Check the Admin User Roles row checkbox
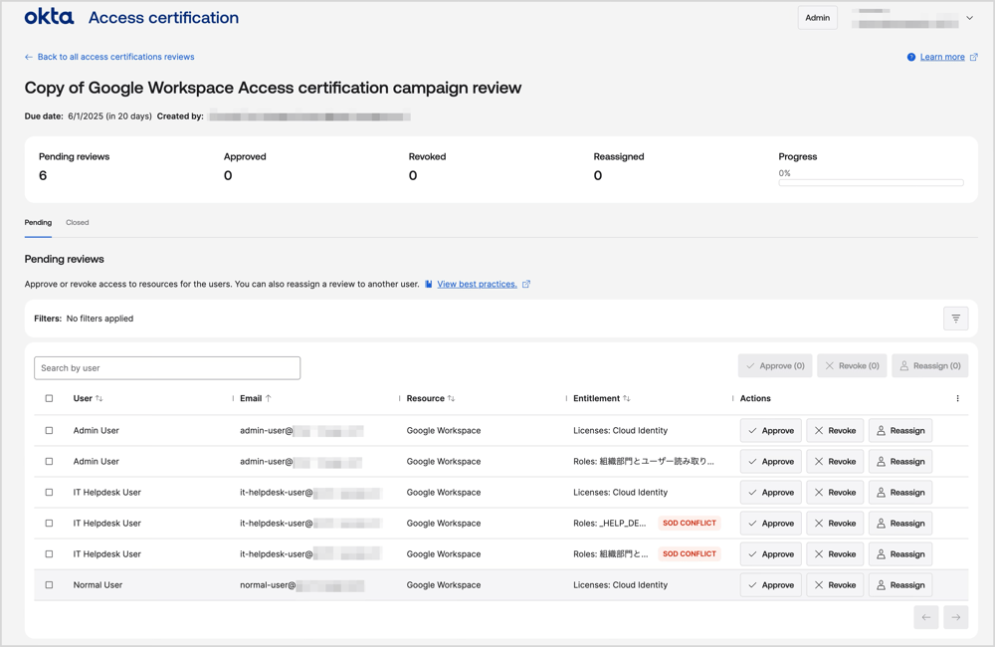995x647 pixels. (49, 462)
